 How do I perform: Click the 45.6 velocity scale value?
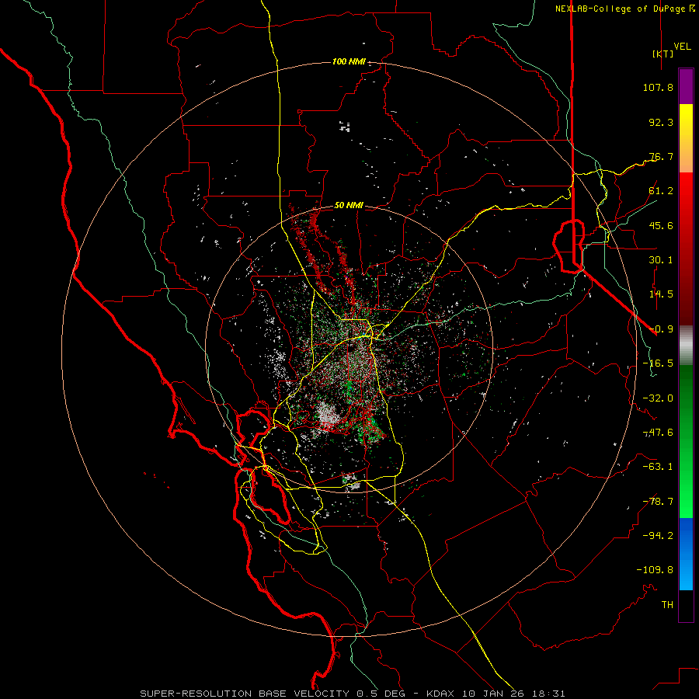661,225
